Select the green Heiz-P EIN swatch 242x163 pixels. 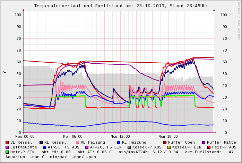pyautogui.click(x=7, y=152)
